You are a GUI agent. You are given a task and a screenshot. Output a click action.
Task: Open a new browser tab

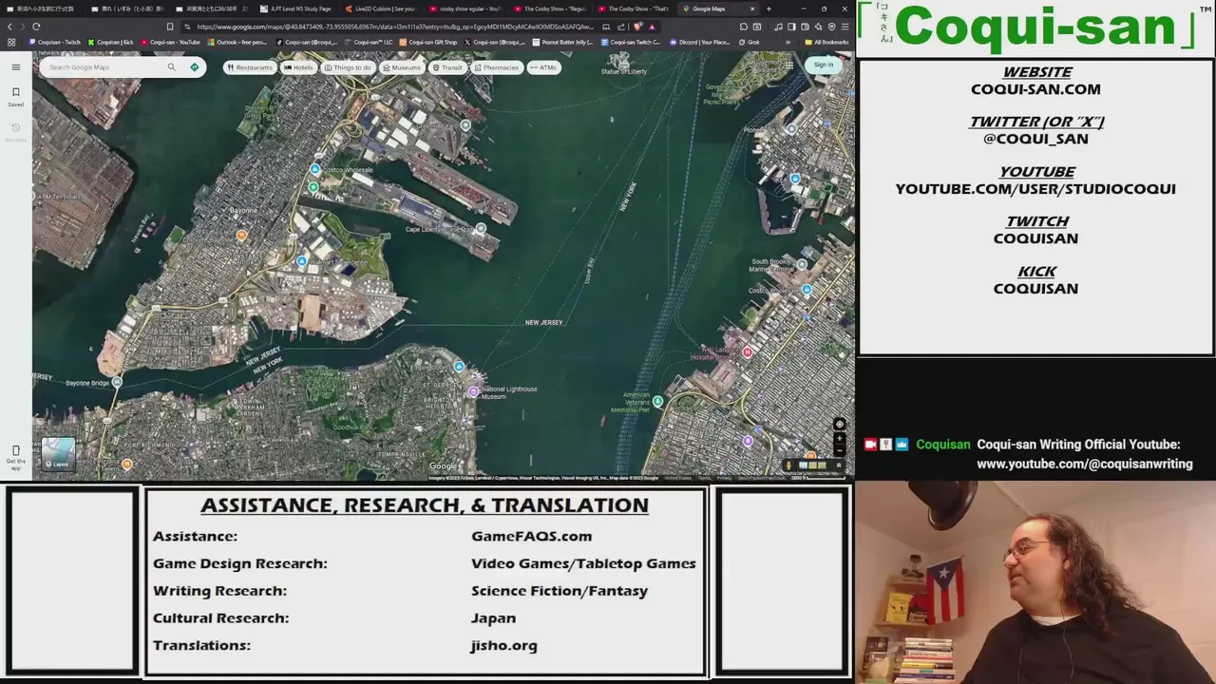[x=768, y=9]
